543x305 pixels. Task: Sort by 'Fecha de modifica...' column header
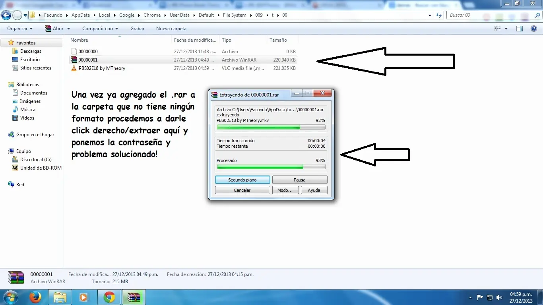[195, 40]
